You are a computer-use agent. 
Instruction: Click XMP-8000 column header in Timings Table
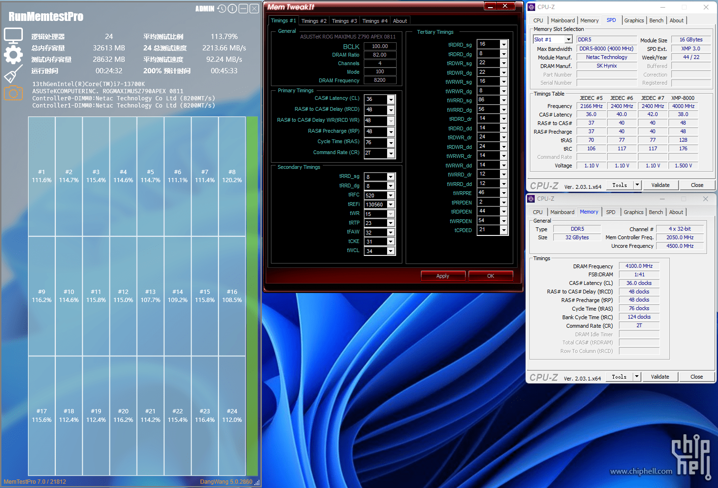[x=683, y=98]
